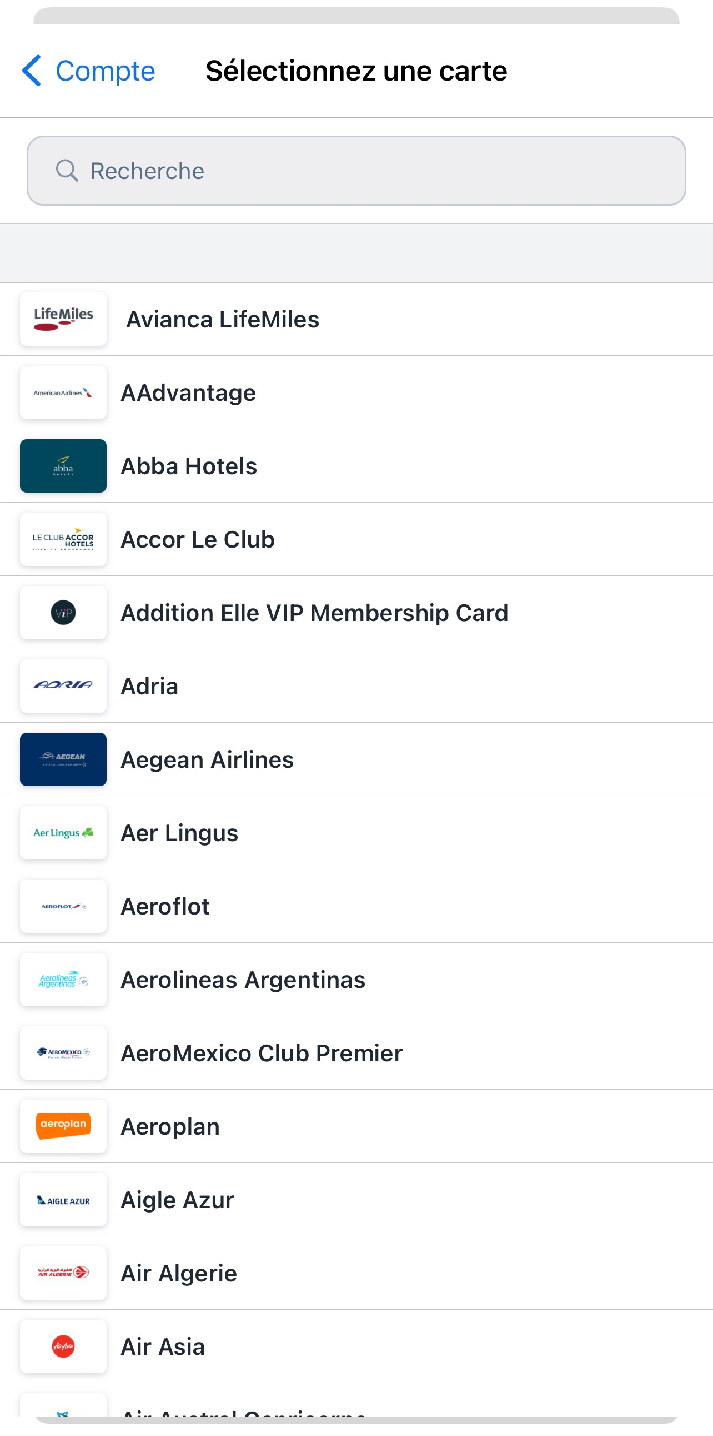Choose the Aeroflot card entry

pos(356,906)
